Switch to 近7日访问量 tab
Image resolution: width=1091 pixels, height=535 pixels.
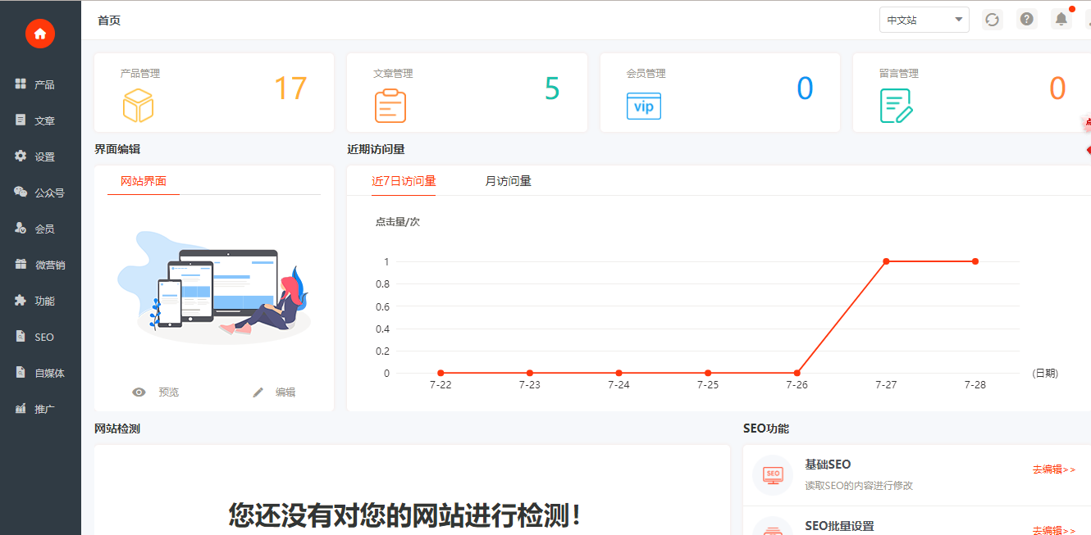coord(404,181)
